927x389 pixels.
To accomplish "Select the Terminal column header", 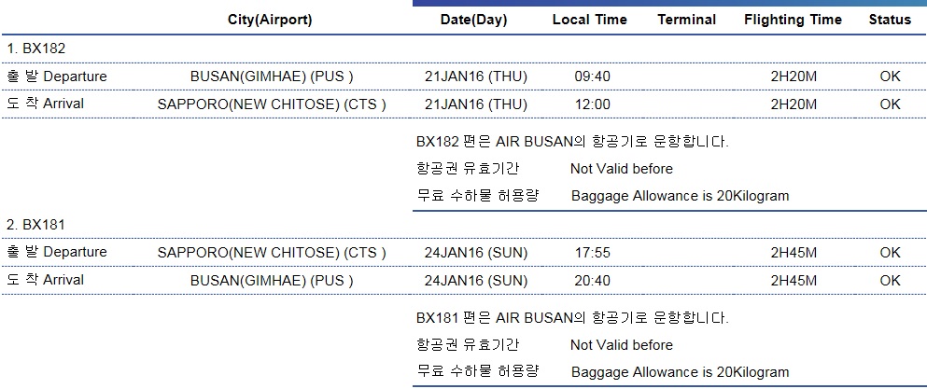I will click(x=686, y=20).
